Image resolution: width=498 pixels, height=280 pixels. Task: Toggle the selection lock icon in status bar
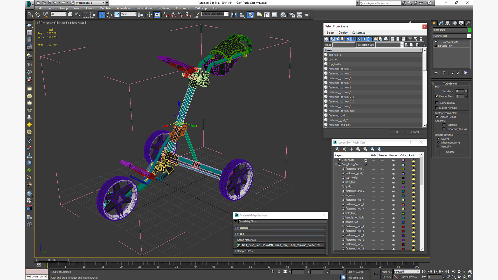coord(279,272)
